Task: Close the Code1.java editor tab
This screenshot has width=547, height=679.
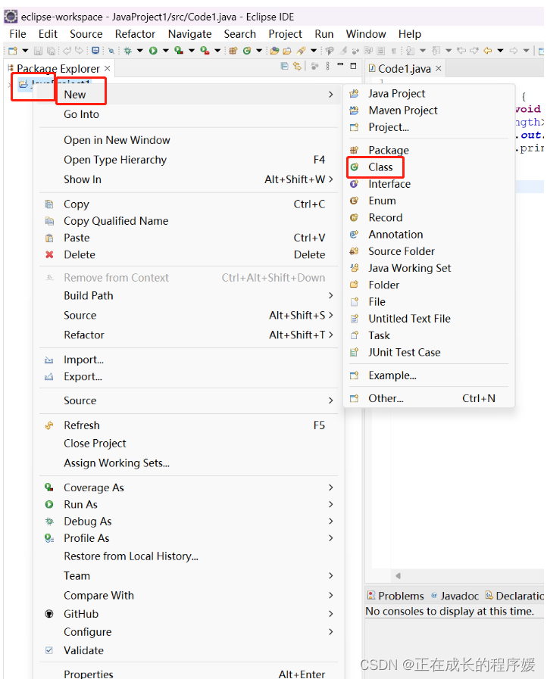Action: click(x=439, y=68)
